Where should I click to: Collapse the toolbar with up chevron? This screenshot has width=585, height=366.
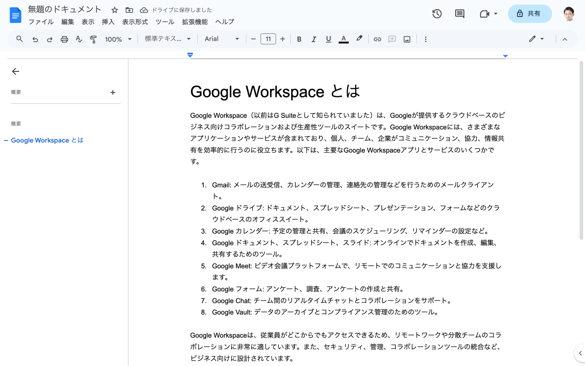pos(565,39)
